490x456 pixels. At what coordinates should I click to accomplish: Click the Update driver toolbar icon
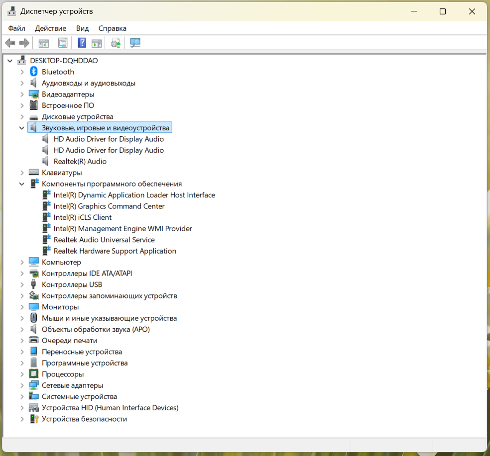[116, 43]
